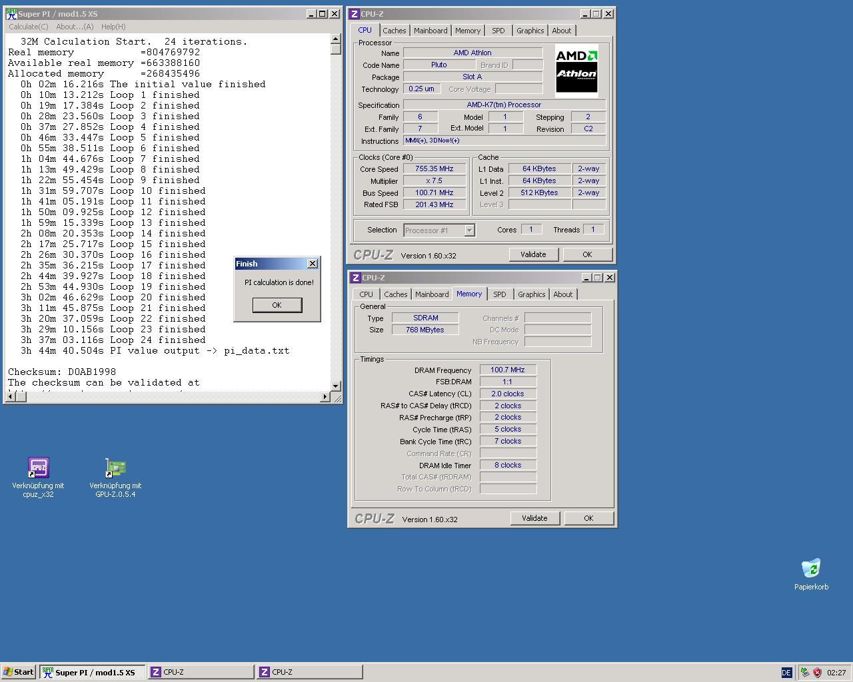Close the top CPU-Z window
853x682 pixels.
tap(608, 14)
